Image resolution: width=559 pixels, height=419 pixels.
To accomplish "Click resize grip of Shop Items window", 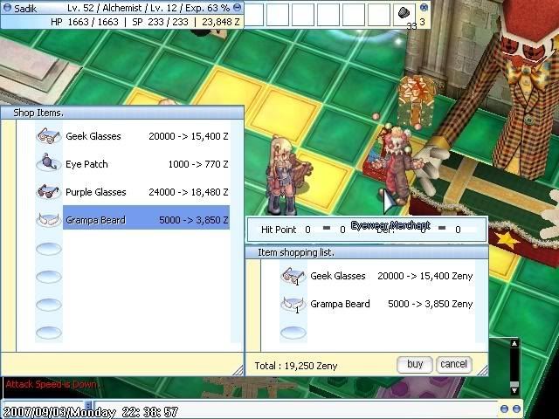I will click(238, 370).
